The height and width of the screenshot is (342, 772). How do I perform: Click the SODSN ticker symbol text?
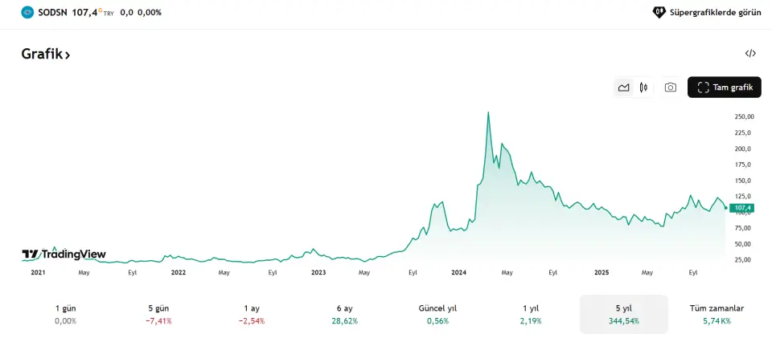54,12
